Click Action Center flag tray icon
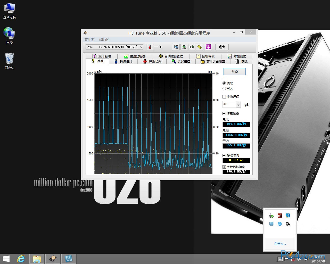The image size is (330, 264). [x=286, y=259]
